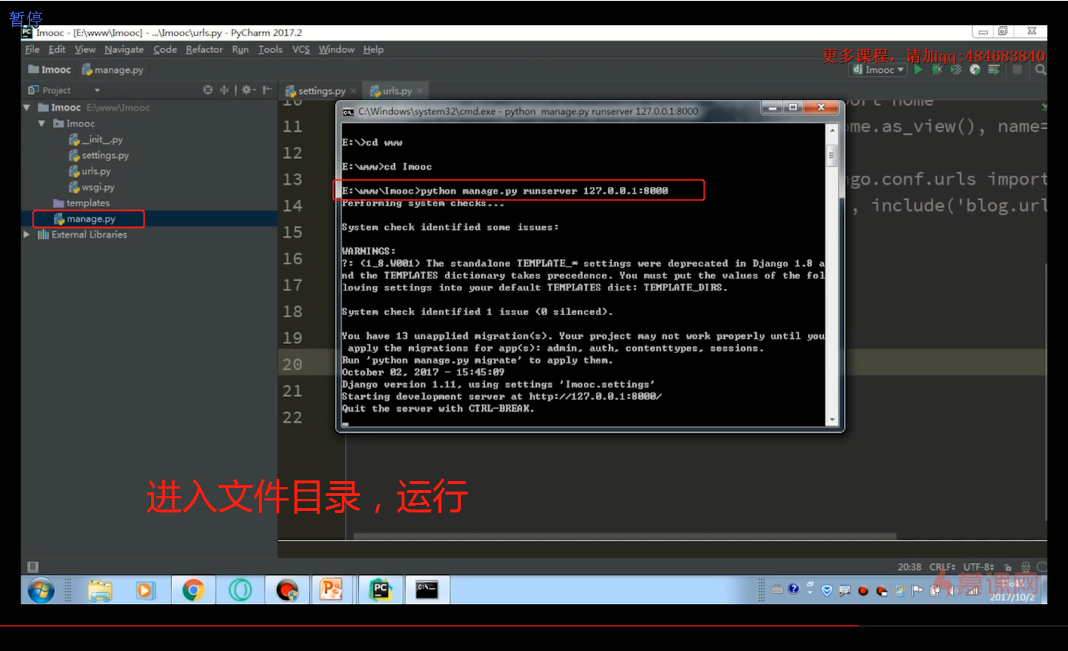Image resolution: width=1068 pixels, height=651 pixels.
Task: Expand External Libraries node
Action: pos(27,235)
